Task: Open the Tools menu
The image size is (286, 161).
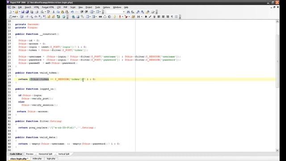Action: point(97,7)
